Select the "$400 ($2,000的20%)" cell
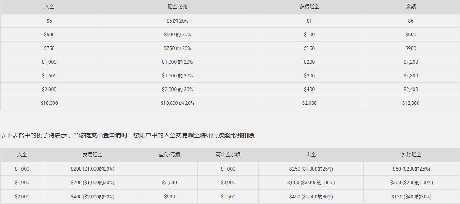Image resolution: width=460 pixels, height=204 pixels. tap(92, 197)
